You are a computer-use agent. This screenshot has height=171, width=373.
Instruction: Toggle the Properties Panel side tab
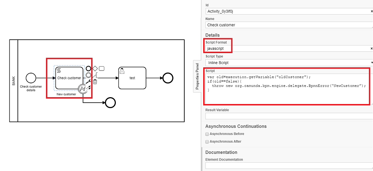point(197,76)
